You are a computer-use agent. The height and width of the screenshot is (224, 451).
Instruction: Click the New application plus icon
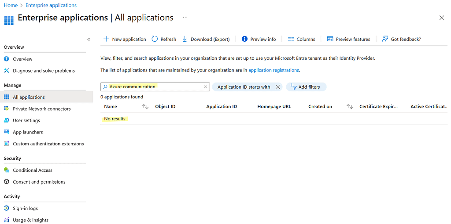point(106,39)
